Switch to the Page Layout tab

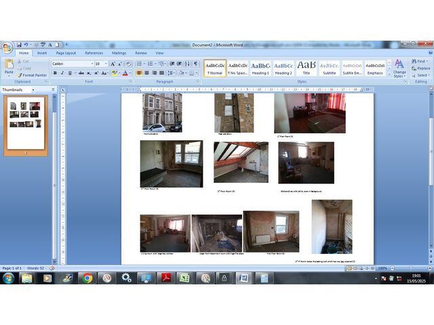66,53
